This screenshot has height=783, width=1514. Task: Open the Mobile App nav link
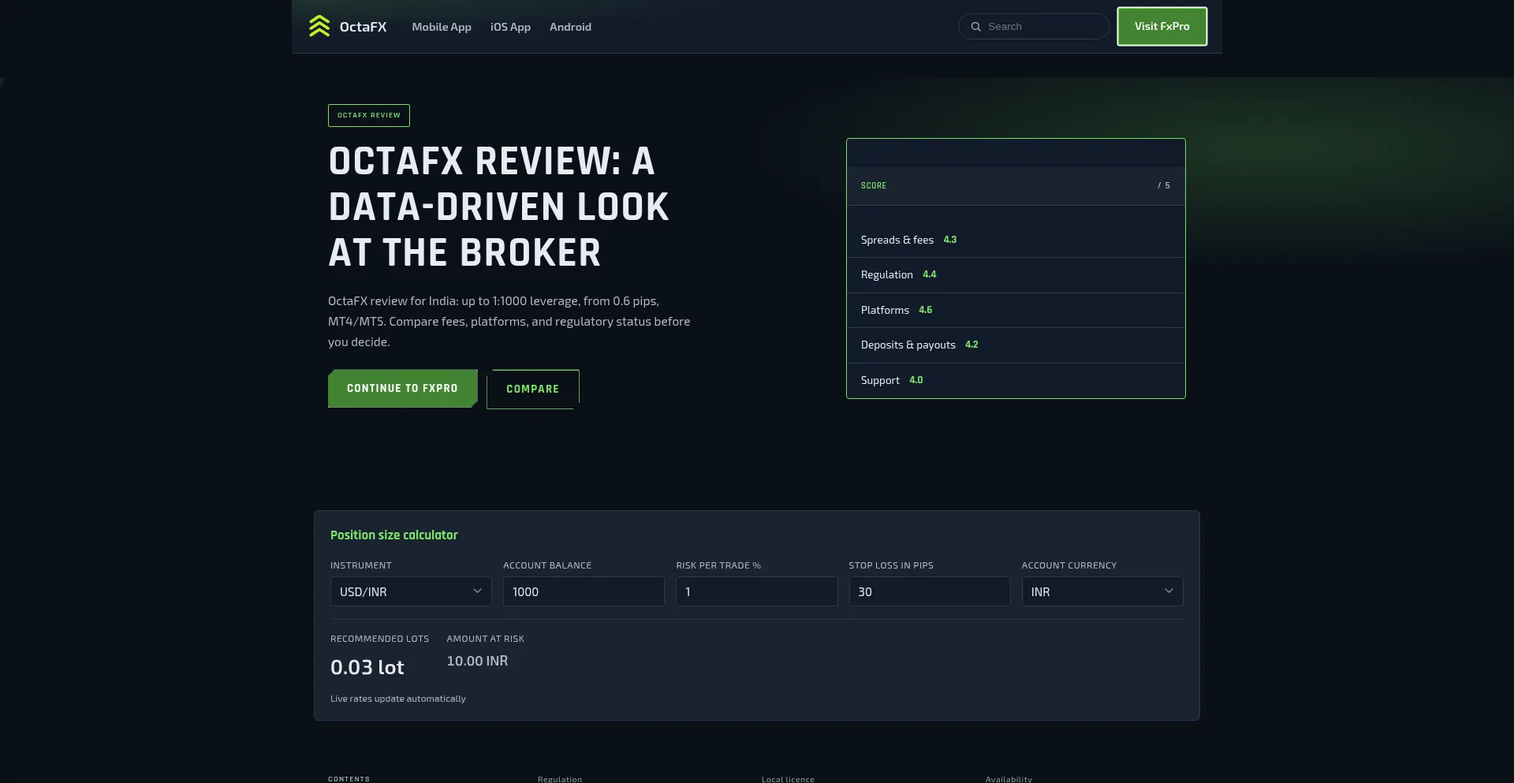[442, 27]
